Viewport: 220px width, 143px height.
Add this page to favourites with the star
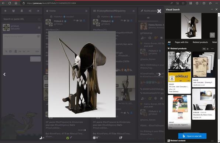click(183, 3)
